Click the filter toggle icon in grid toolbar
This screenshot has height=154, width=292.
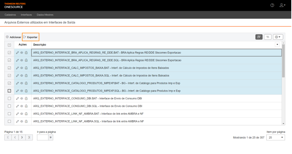tap(259, 37)
